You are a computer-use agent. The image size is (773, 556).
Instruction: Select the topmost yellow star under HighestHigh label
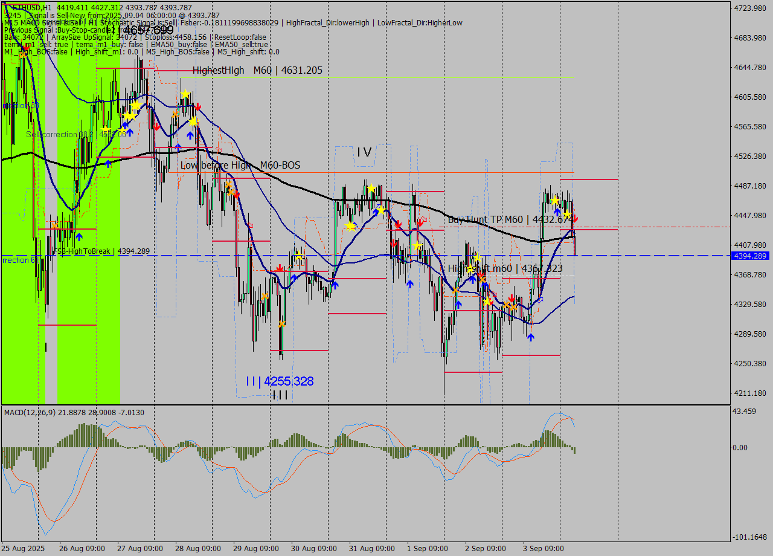185,94
